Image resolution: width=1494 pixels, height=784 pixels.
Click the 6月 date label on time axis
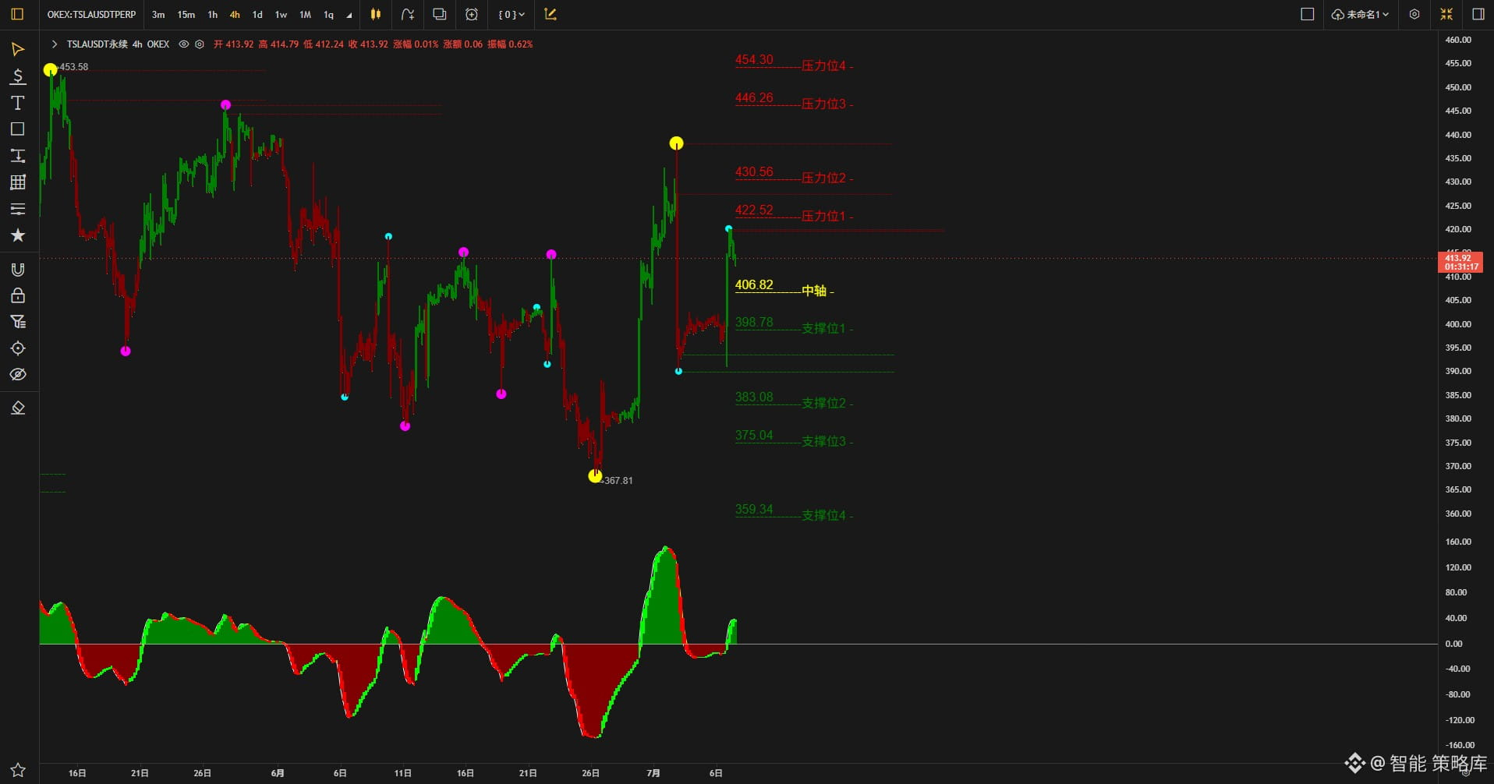coord(278,773)
